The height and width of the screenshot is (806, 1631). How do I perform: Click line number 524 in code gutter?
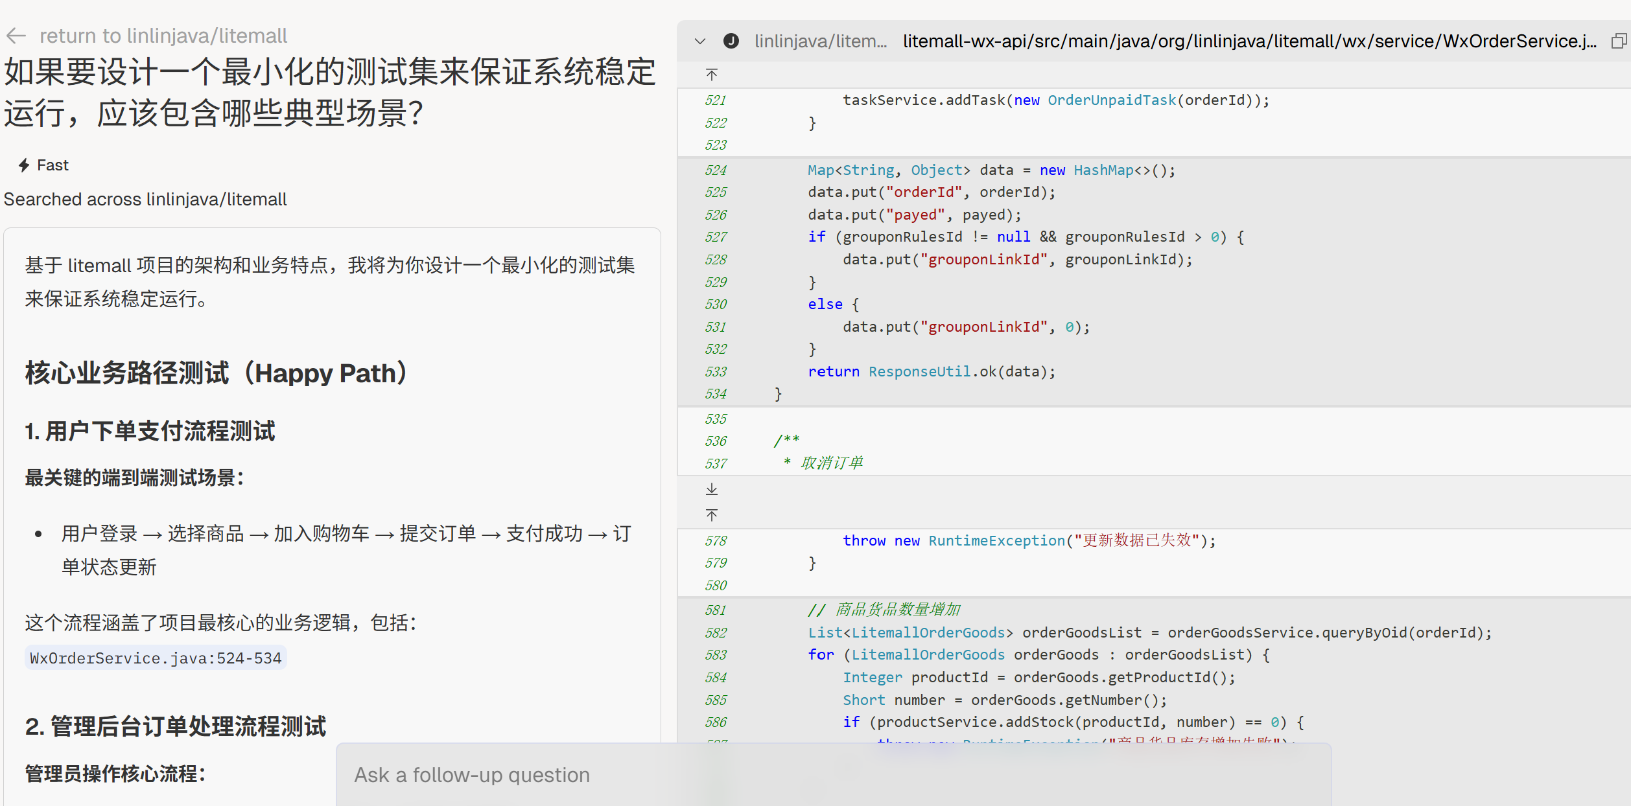click(x=716, y=170)
